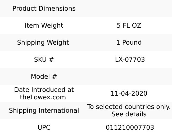This screenshot has width=172, height=136.
Task: Select the Item Weight label
Action: click(x=44, y=25)
